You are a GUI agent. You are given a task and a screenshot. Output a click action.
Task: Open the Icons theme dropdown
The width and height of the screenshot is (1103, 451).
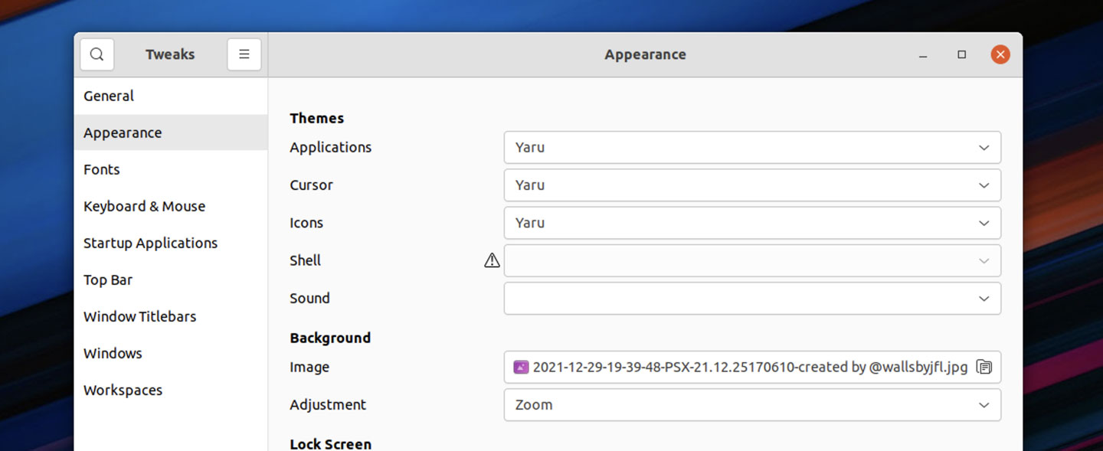point(752,223)
